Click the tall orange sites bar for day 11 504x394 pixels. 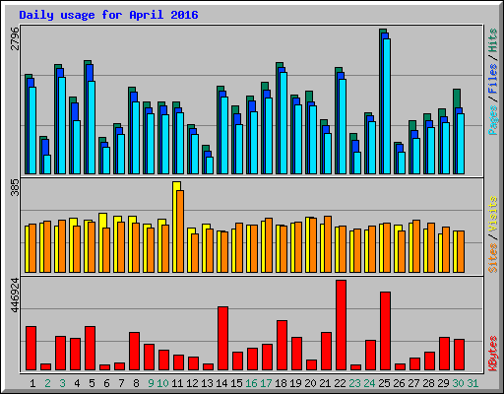point(180,231)
